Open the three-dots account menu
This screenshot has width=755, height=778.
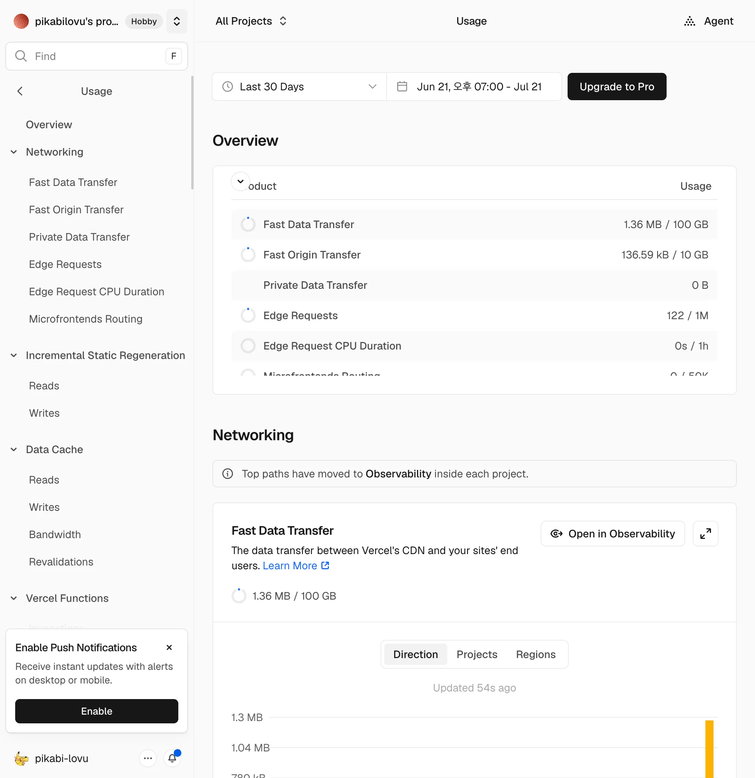pos(148,758)
